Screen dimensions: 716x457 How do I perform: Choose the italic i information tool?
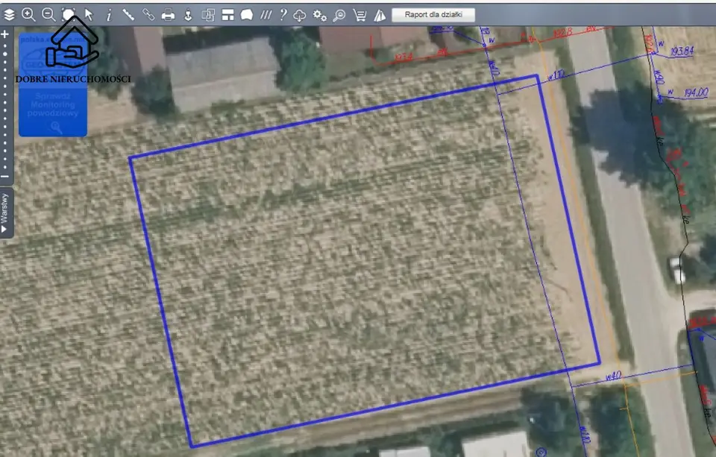(109, 15)
